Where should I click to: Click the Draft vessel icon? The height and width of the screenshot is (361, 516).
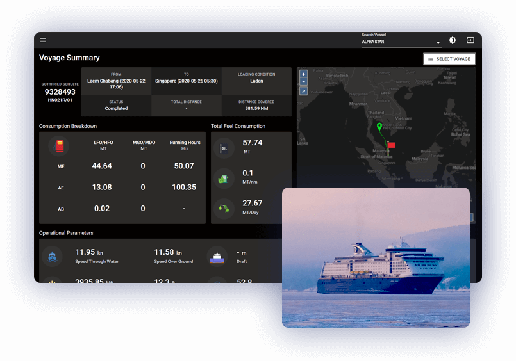tap(217, 256)
